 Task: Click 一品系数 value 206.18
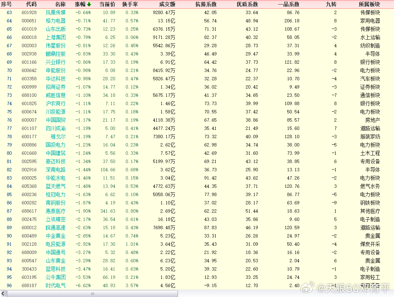tap(292, 21)
